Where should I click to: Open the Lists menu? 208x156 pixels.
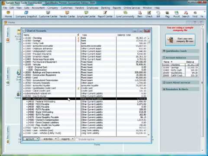27,8
